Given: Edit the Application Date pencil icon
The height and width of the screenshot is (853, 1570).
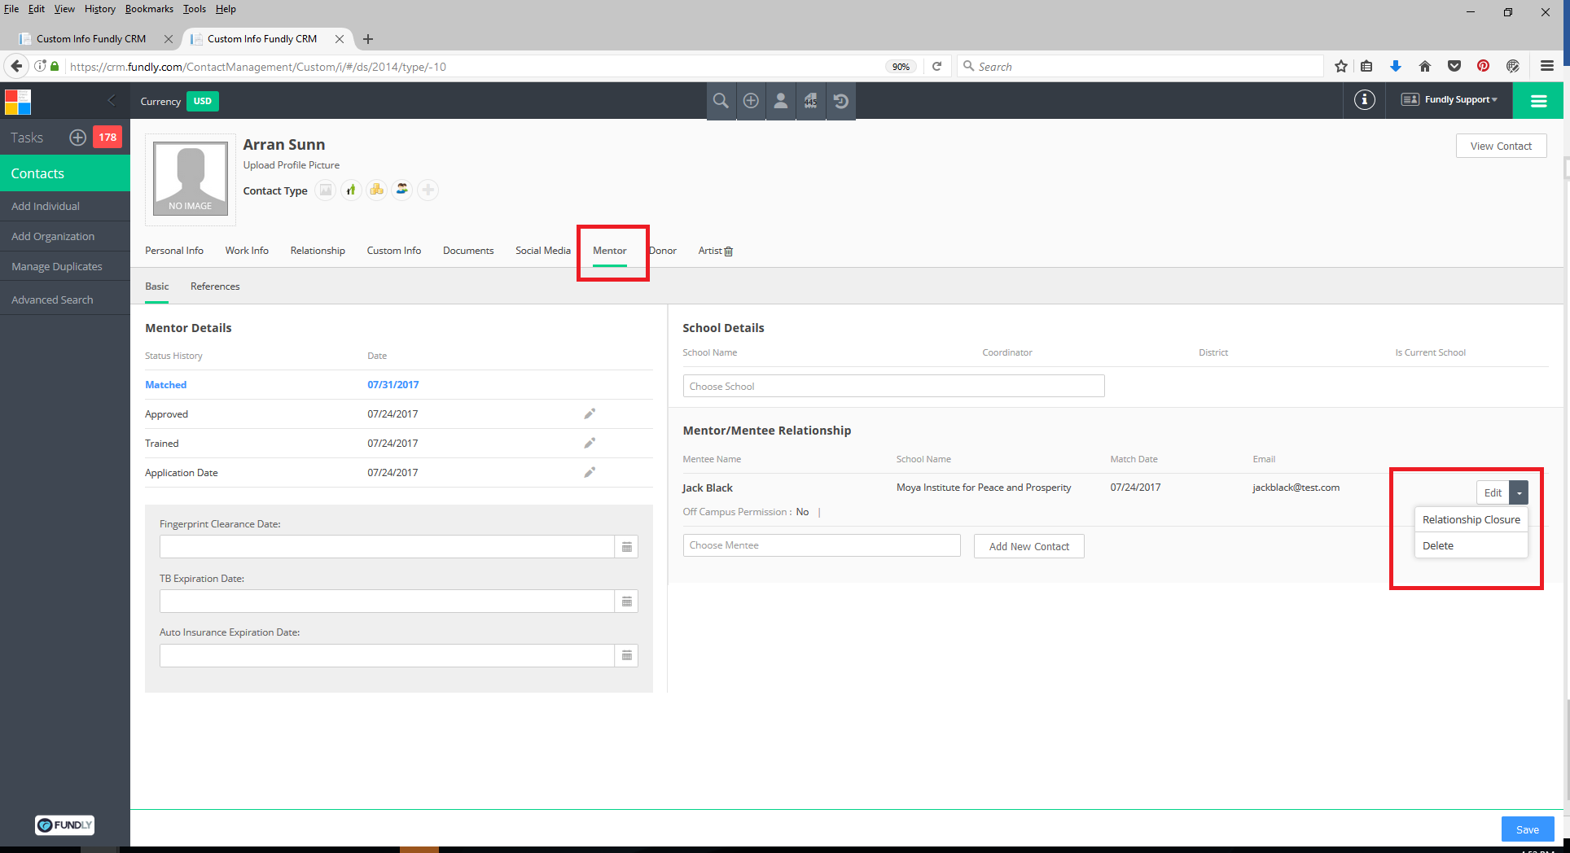Looking at the screenshot, I should pos(590,472).
